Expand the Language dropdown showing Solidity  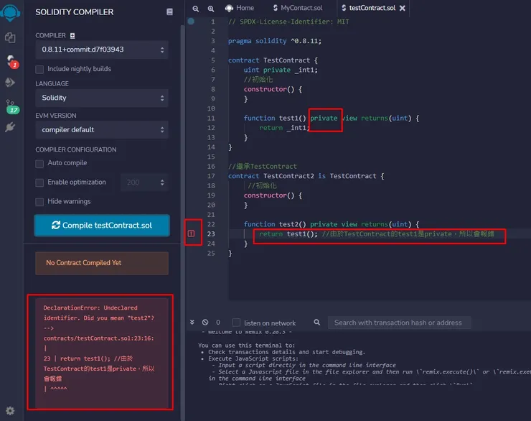click(x=102, y=98)
